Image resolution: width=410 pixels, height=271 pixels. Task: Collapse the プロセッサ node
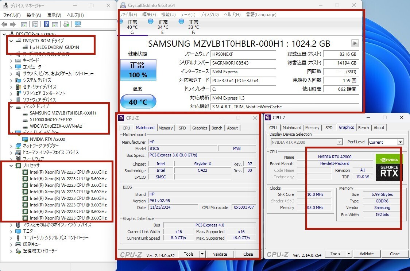coord(11,166)
